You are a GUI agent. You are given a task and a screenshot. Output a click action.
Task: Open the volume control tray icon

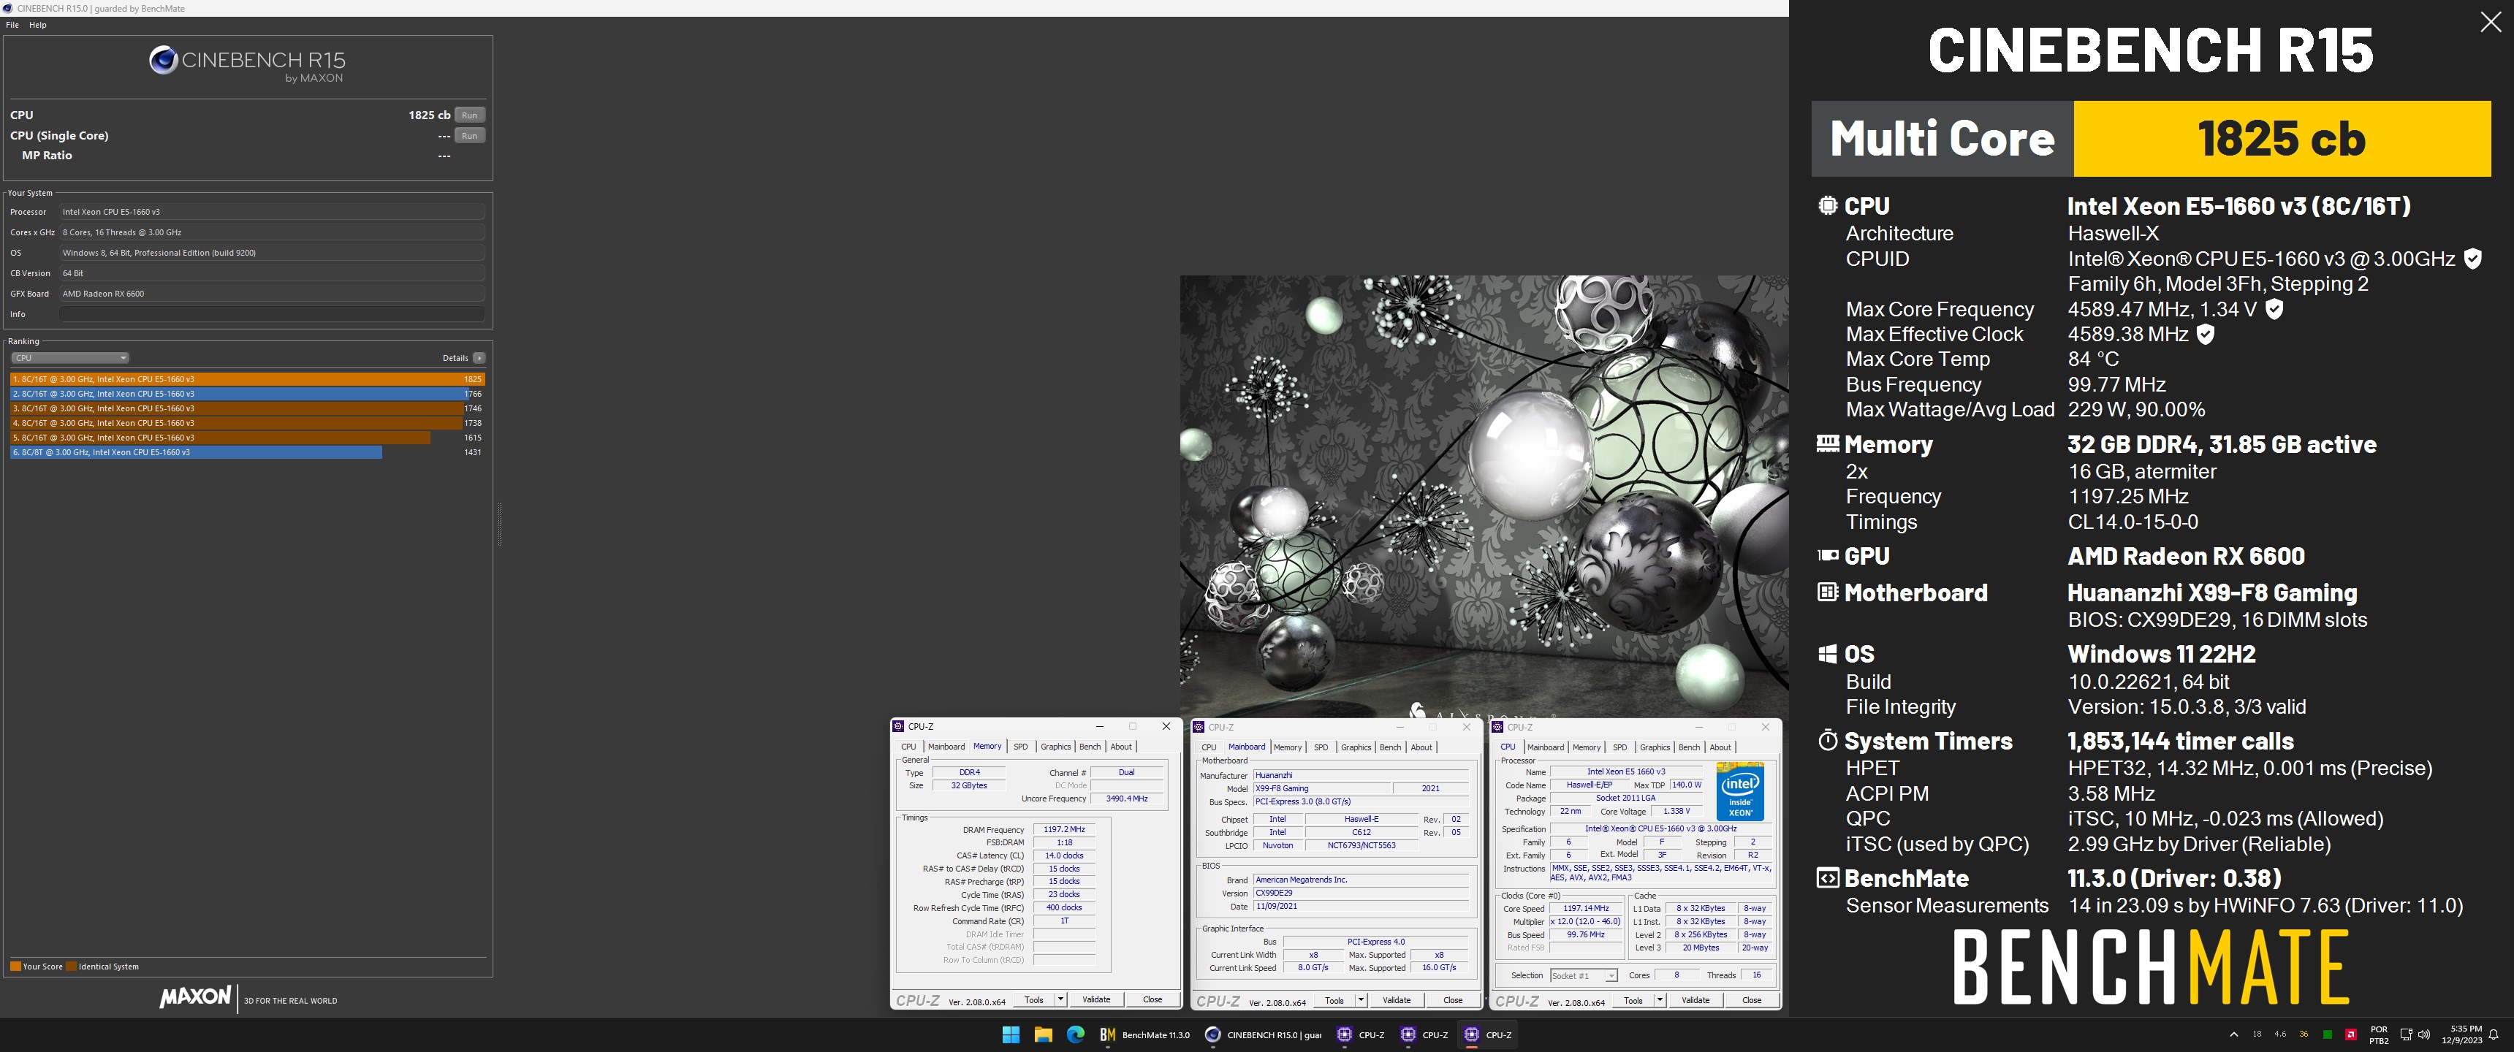coord(2424,1034)
